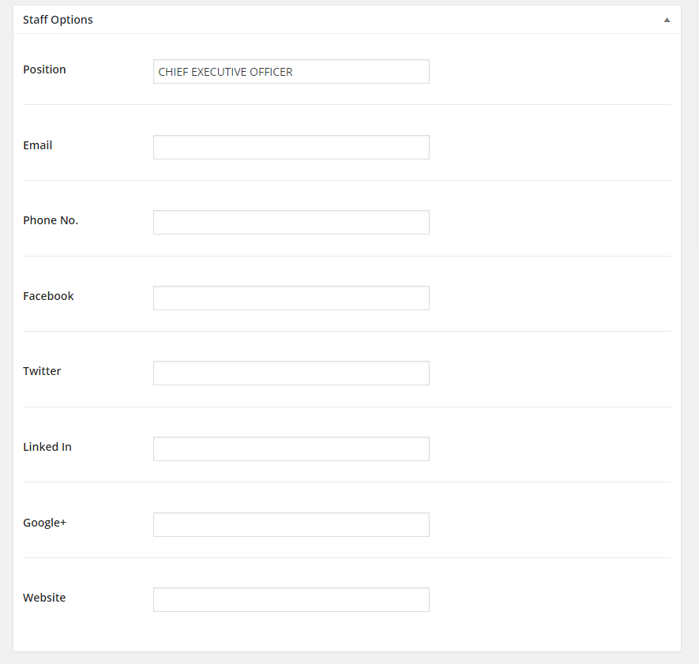Click the Email label text

point(38,145)
